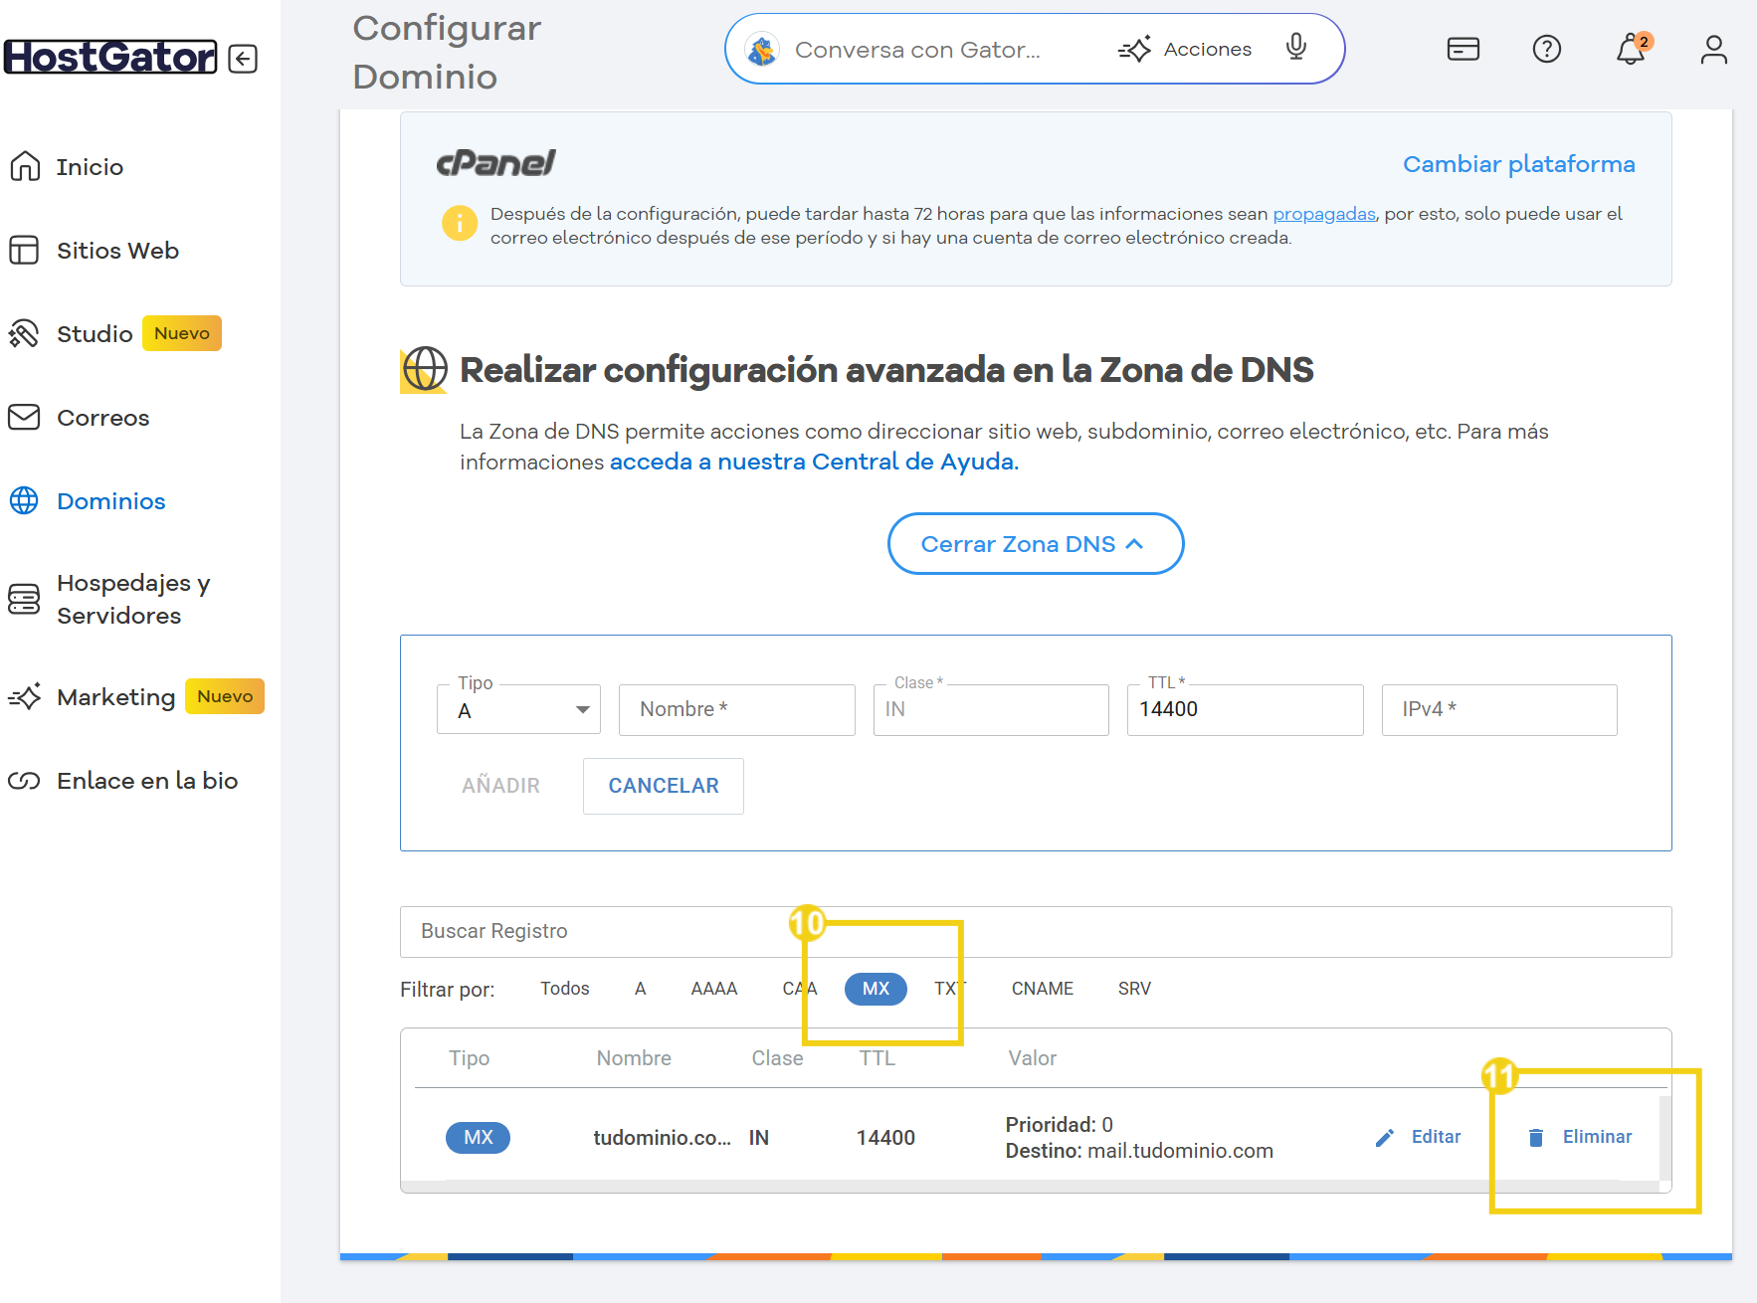Open the user profile icon
The width and height of the screenshot is (1757, 1303).
1713,49
